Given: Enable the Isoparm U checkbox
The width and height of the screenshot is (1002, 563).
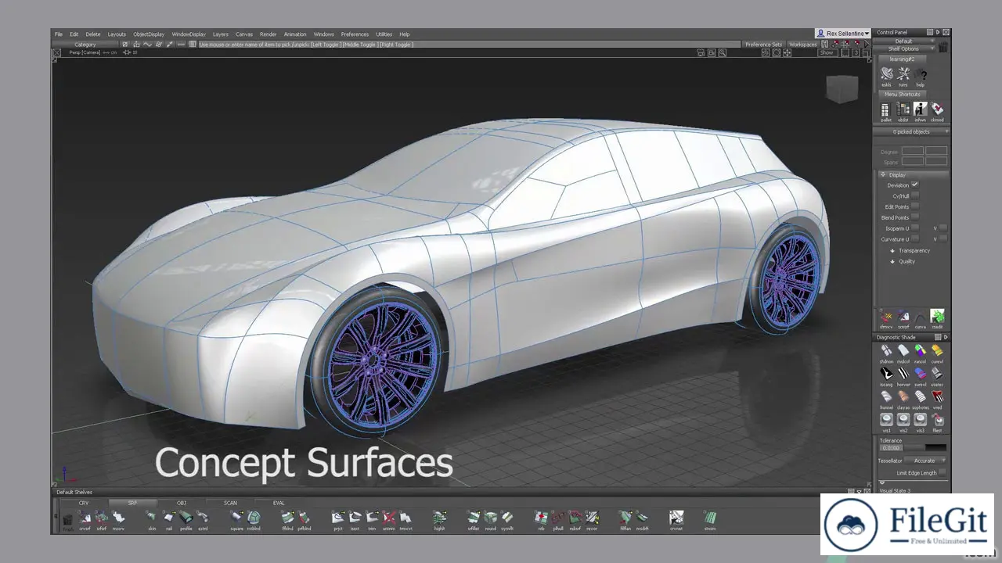Looking at the screenshot, I should 914,228.
